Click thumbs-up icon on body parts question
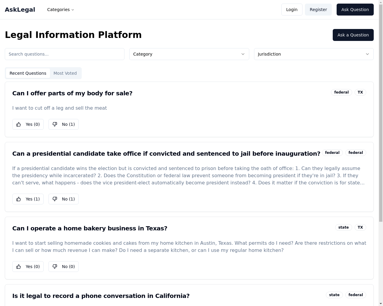 tap(19, 124)
